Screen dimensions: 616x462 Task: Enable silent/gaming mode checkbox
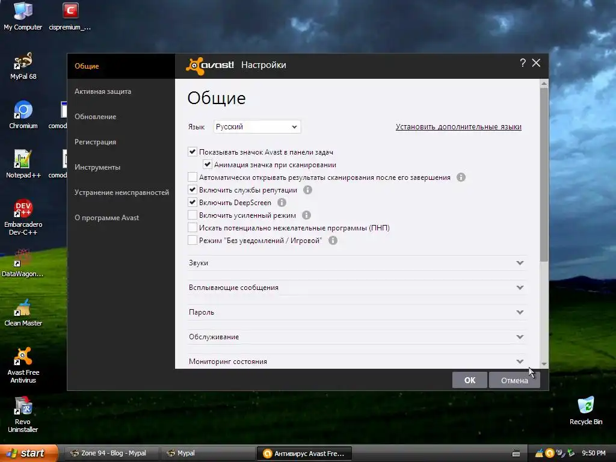click(192, 239)
